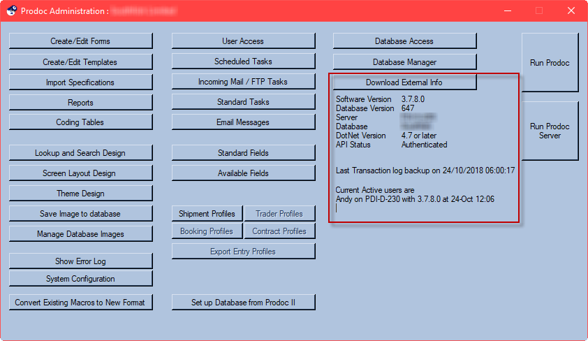This screenshot has width=588, height=341.
Task: Open Database Manager
Action: pyautogui.click(x=404, y=62)
